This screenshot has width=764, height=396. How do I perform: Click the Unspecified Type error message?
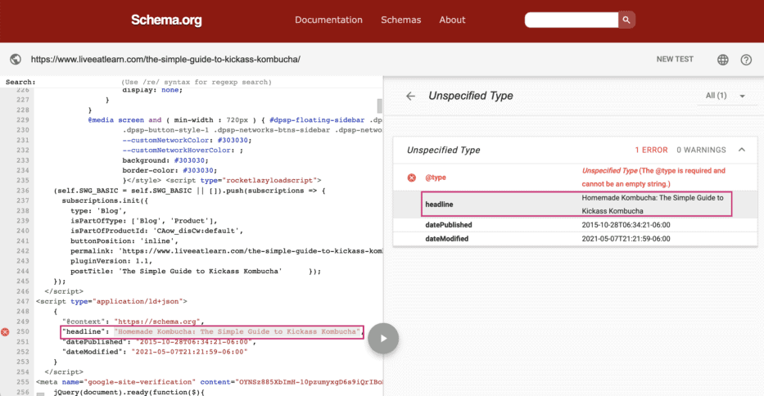click(653, 178)
